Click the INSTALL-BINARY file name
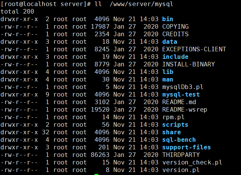The height and width of the screenshot is (175, 241). [x=189, y=64]
